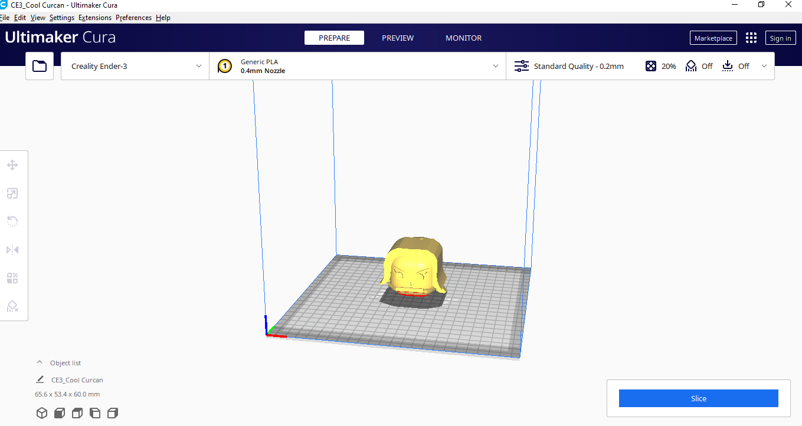Viewport: 802px width, 426px height.
Task: Switch to the PREVIEW stage tab
Action: click(x=398, y=38)
